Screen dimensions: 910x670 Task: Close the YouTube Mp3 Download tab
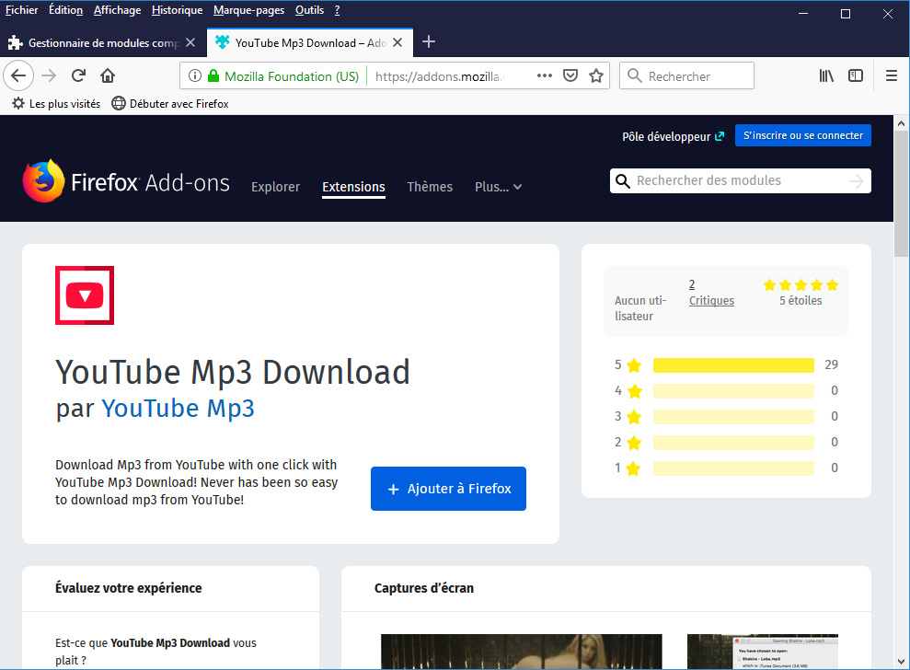(397, 42)
